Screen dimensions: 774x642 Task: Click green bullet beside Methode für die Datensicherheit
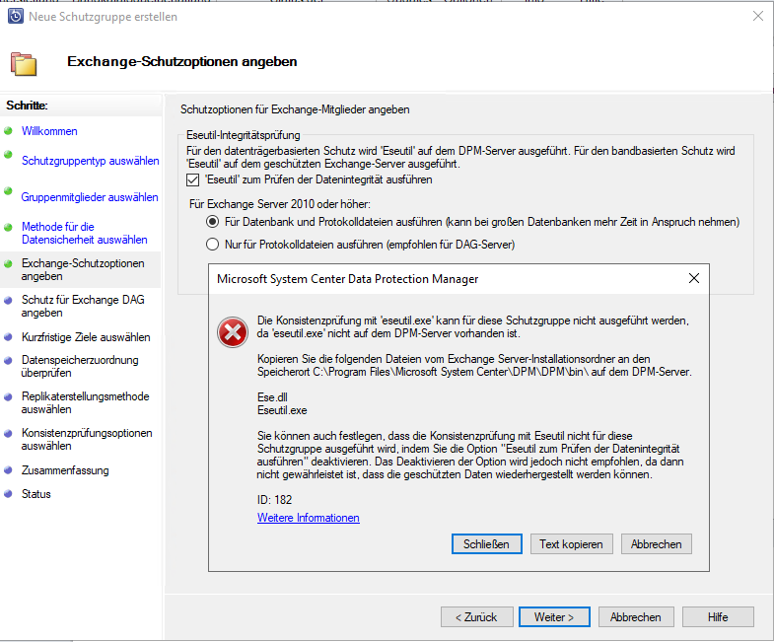pos(8,227)
